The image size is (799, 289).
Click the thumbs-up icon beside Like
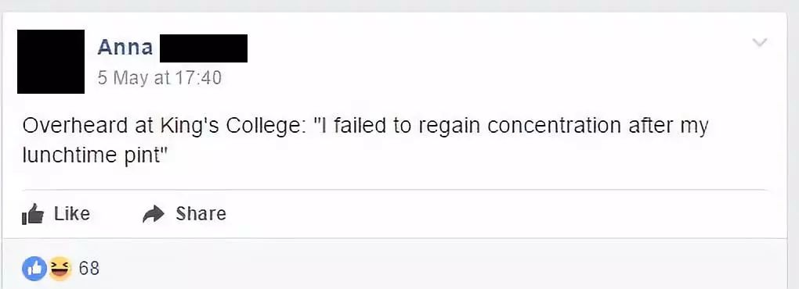33,214
